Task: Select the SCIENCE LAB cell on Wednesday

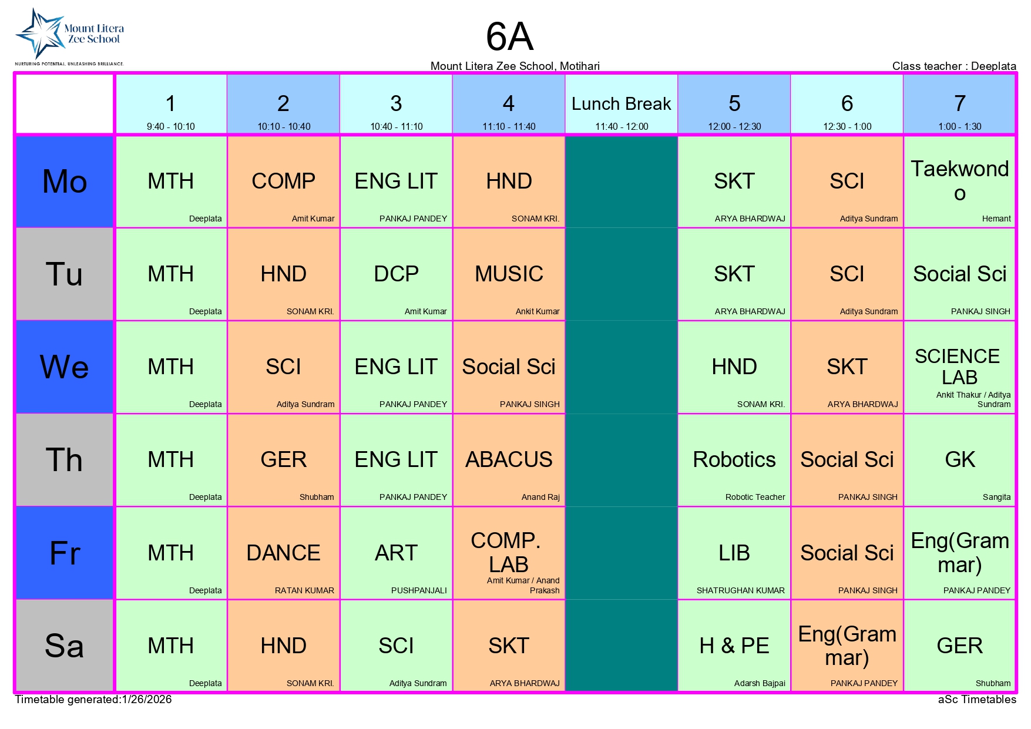Action: (x=959, y=367)
